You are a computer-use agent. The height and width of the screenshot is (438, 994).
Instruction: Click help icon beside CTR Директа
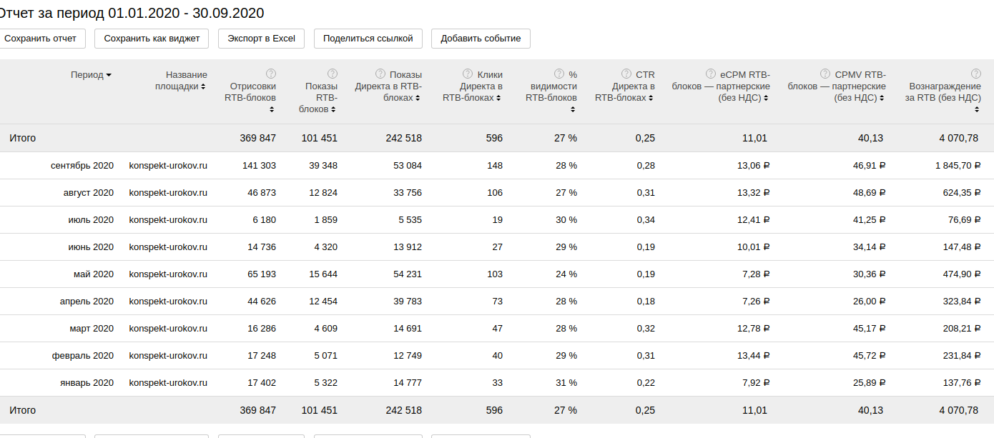pyautogui.click(x=626, y=74)
